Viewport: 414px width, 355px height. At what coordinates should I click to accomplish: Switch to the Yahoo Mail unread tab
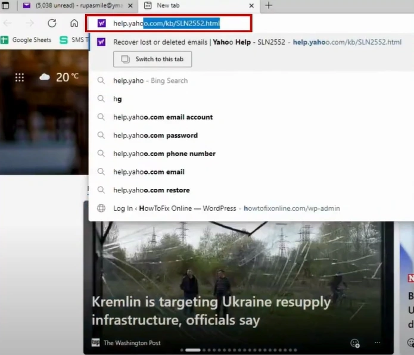78,5
